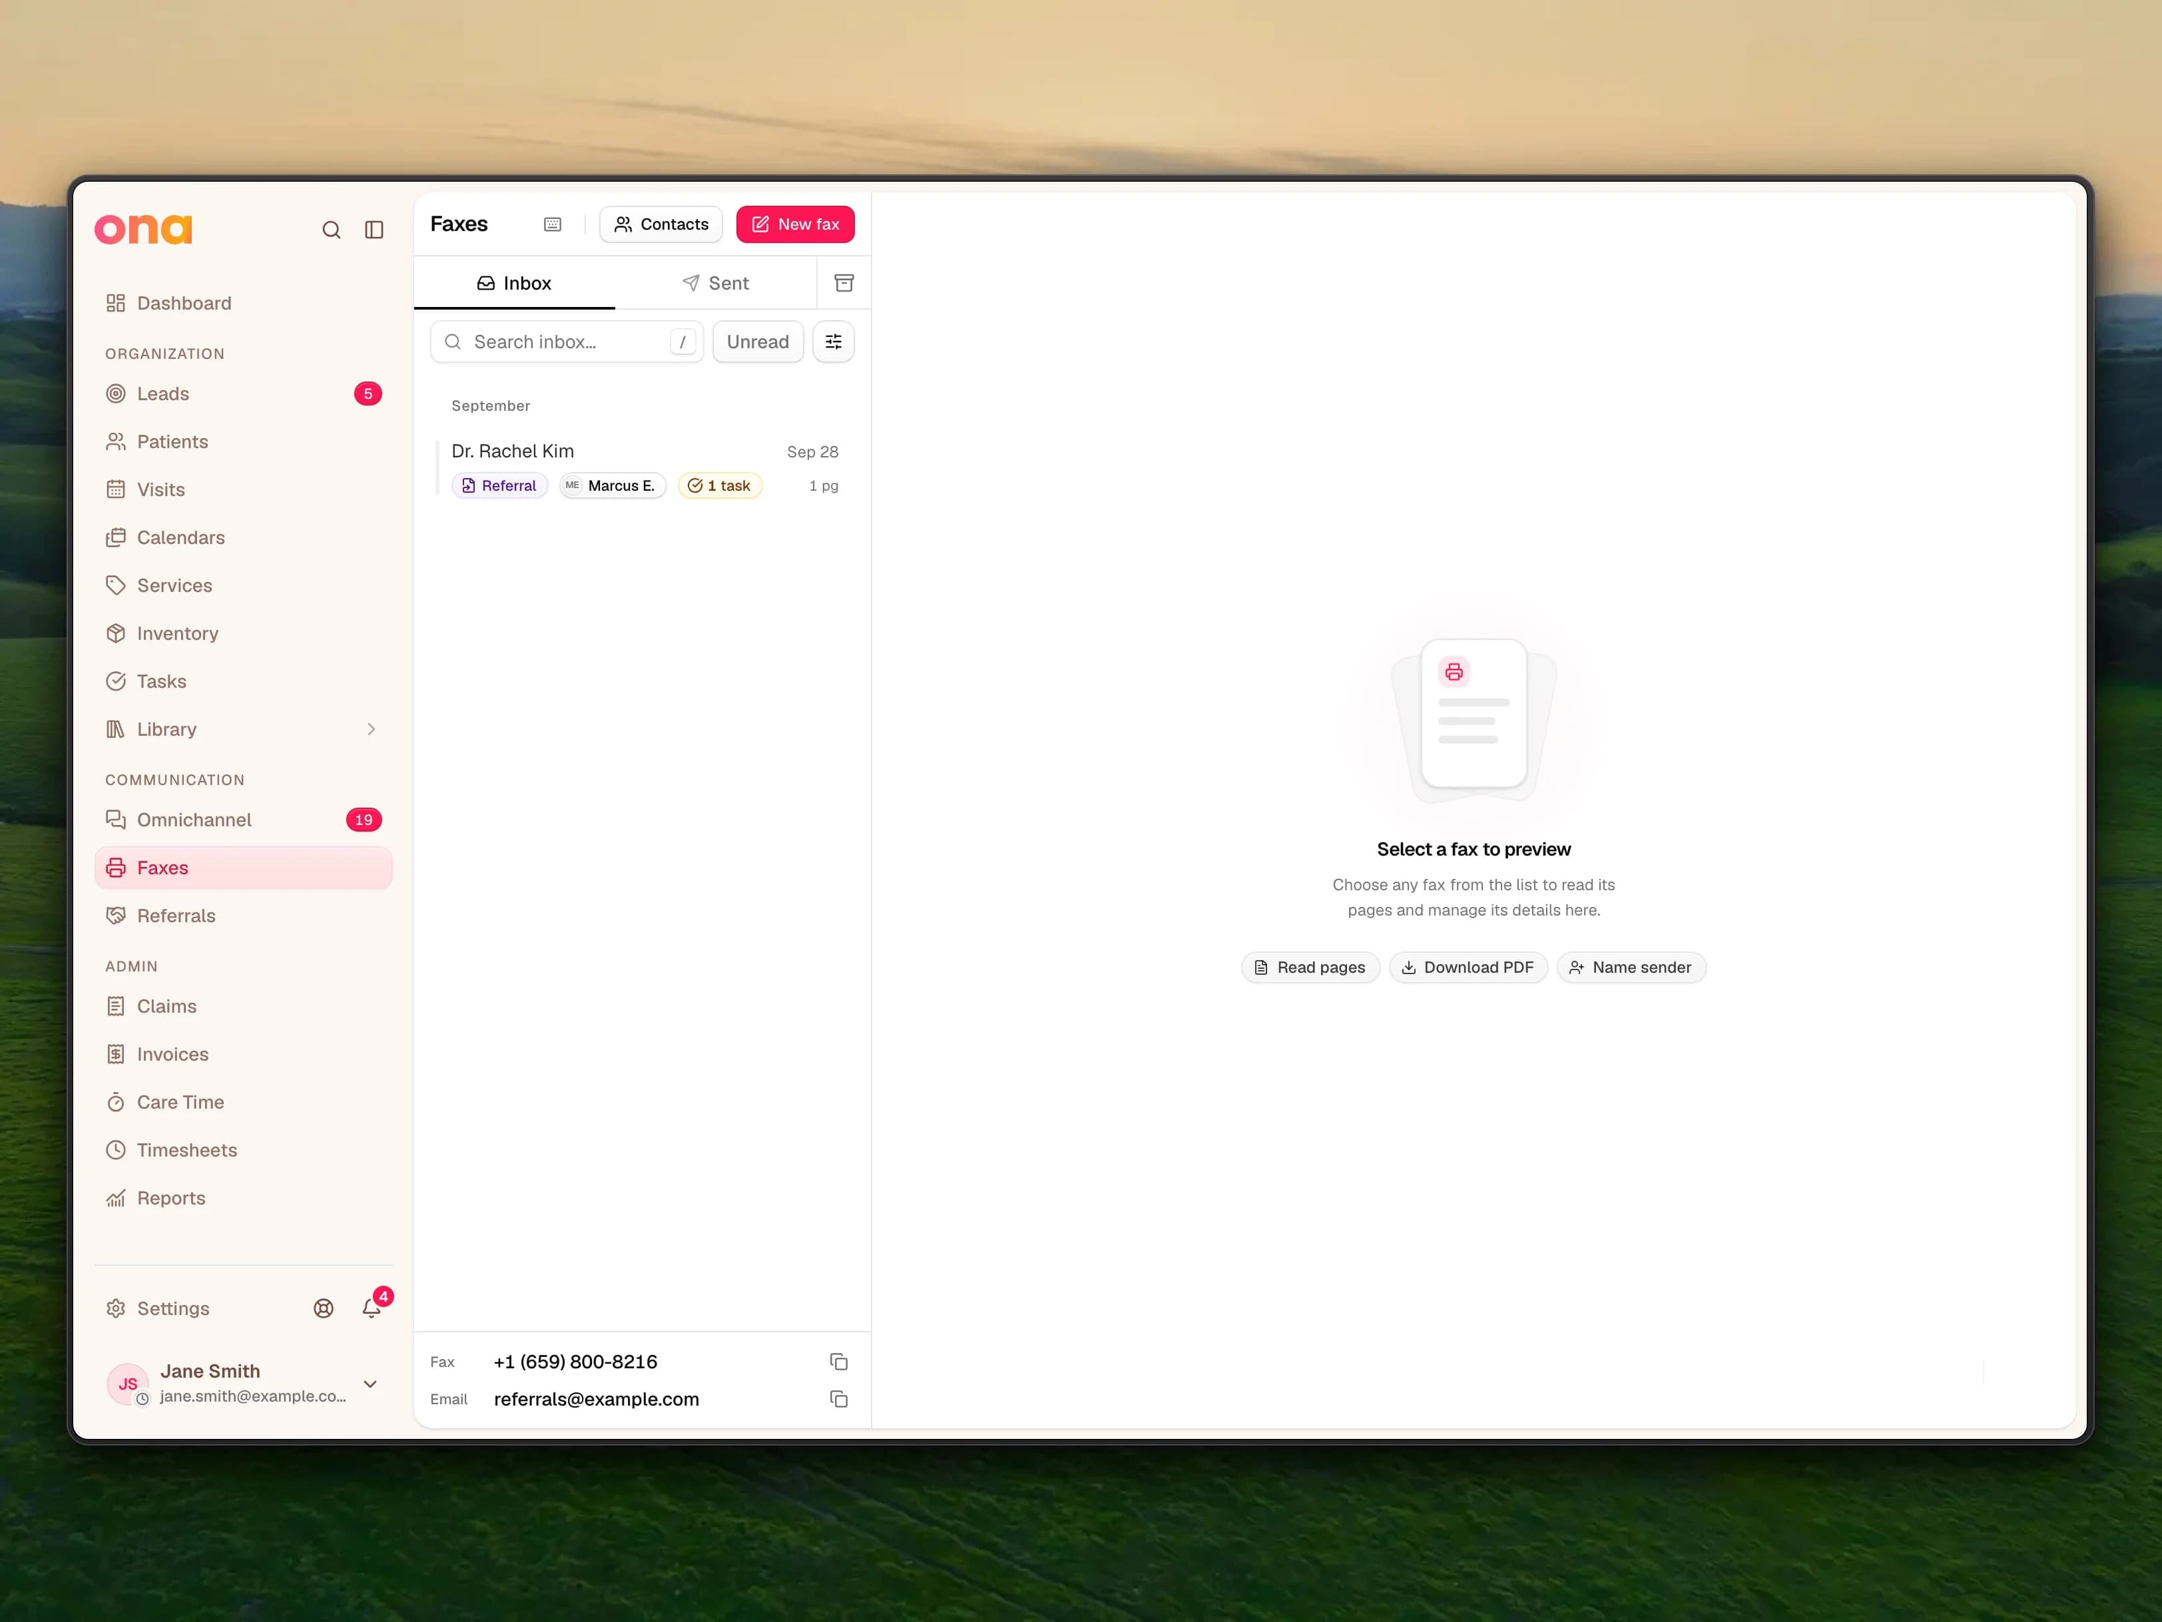Image resolution: width=2162 pixels, height=1622 pixels.
Task: Toggle the Unread filter
Action: (x=758, y=342)
